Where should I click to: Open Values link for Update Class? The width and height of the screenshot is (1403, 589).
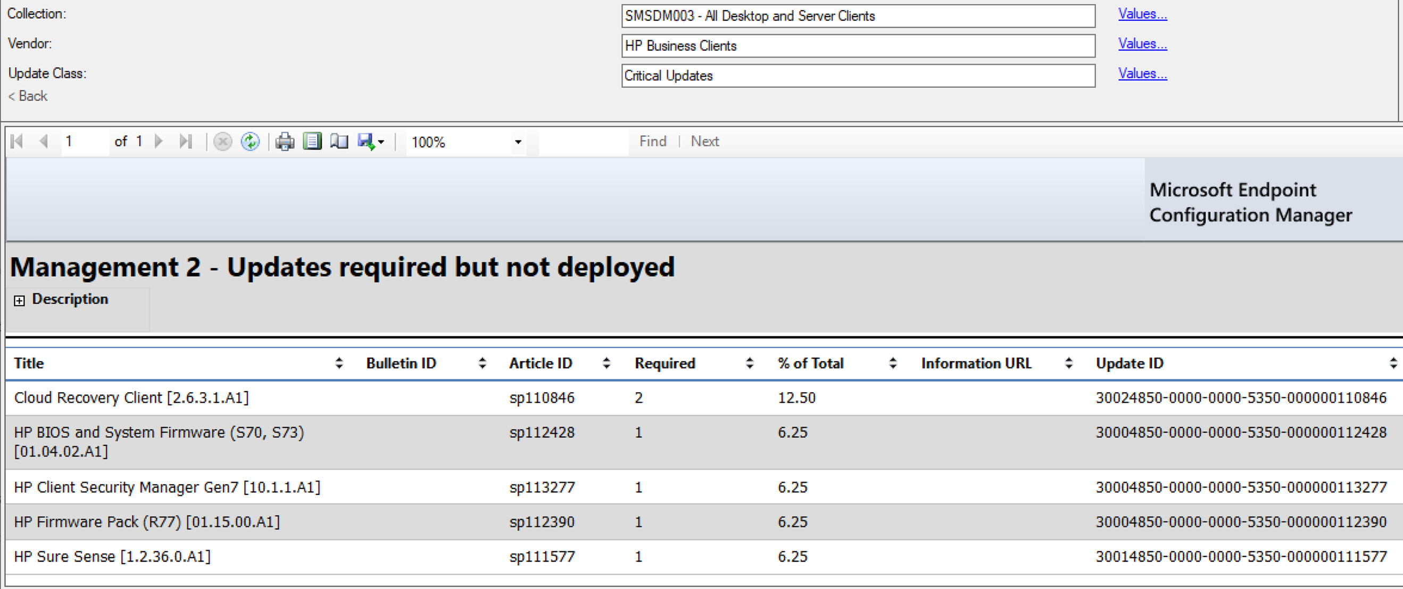1142,73
